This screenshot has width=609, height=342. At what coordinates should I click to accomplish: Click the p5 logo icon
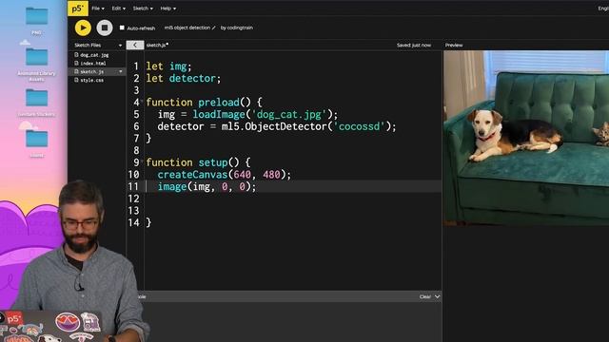[78, 9]
